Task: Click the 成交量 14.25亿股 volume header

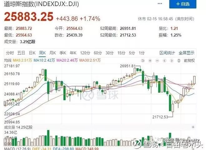Action: pos(18,127)
